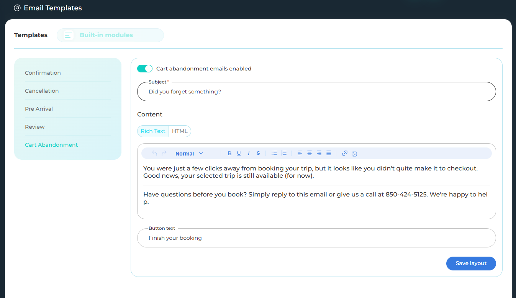Image resolution: width=516 pixels, height=298 pixels.
Task: Switch to Built-in modules
Action: (x=110, y=35)
